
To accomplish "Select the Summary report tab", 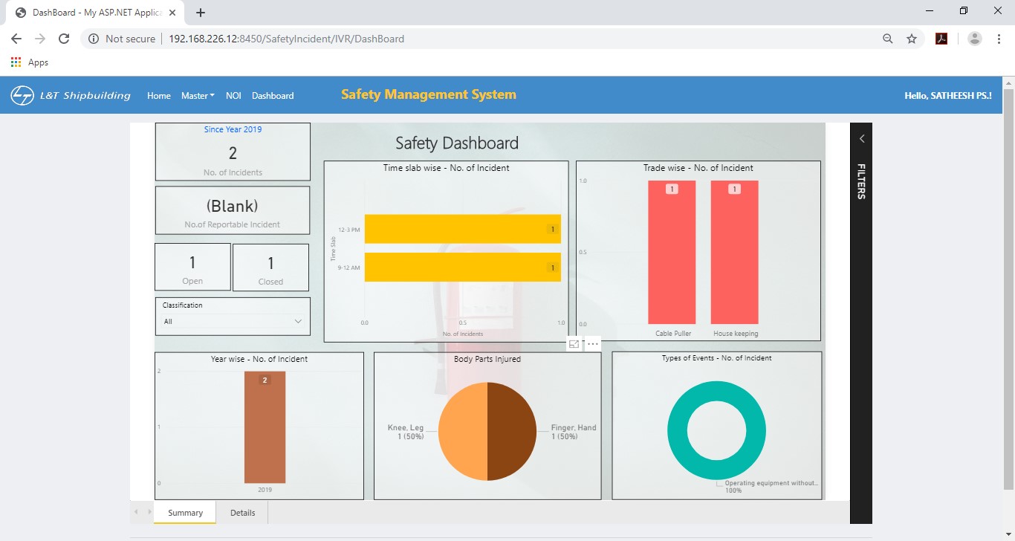I will click(x=185, y=513).
